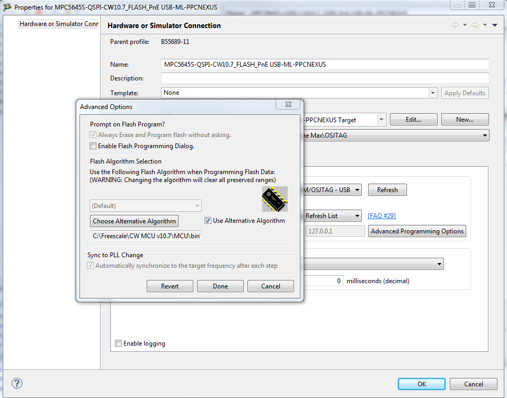507x398 pixels.
Task: Enable Flash Programming Dialog checkbox
Action: click(93, 146)
